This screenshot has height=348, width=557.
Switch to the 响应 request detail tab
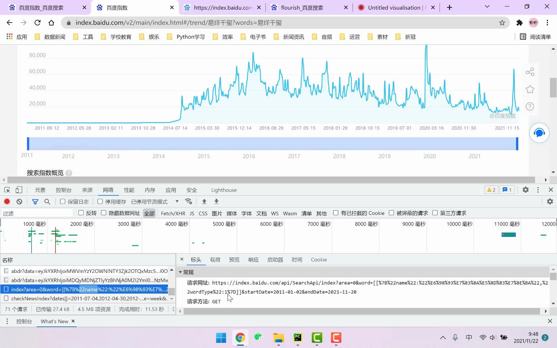(253, 260)
